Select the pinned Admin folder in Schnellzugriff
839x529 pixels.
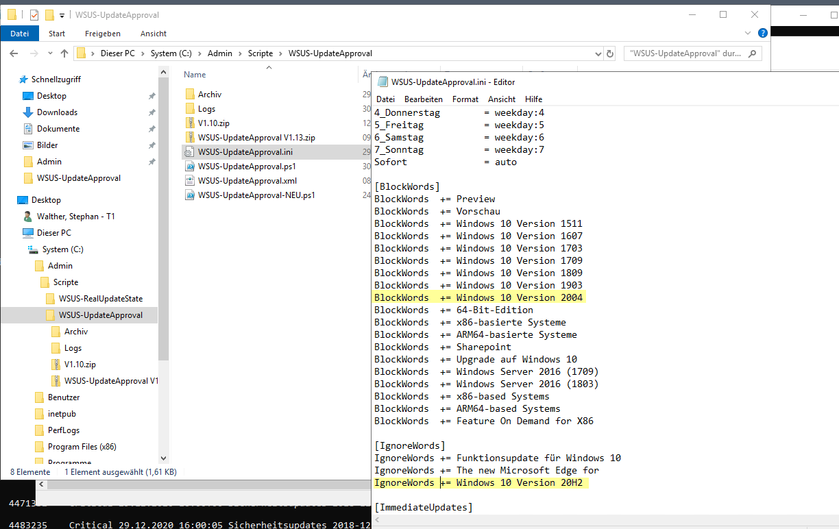[x=49, y=162]
